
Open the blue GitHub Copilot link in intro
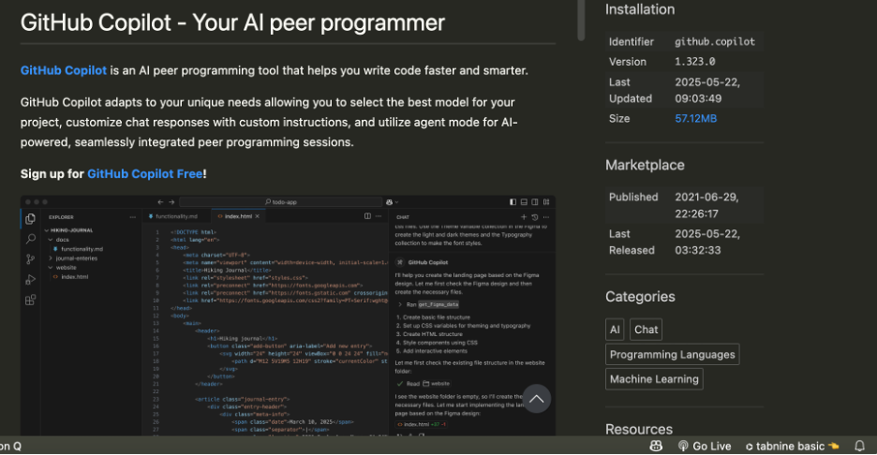(63, 70)
